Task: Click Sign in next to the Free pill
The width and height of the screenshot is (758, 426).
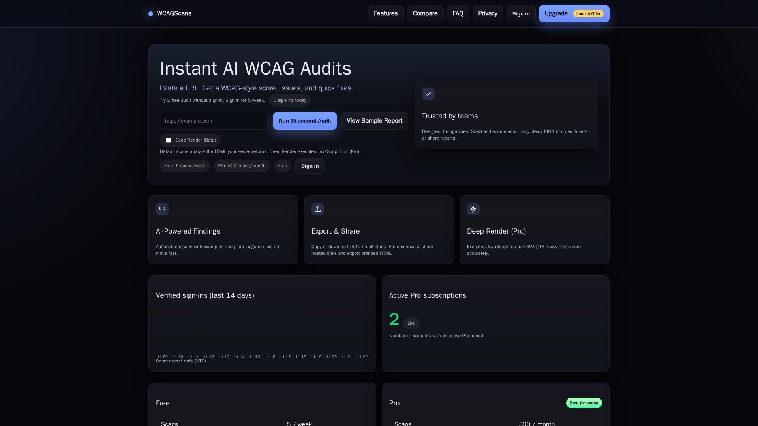Action: [x=310, y=166]
